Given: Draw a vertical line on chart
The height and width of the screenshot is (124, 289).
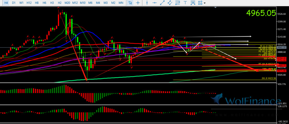Looking at the screenshot, I should pyautogui.click(x=147, y=3).
